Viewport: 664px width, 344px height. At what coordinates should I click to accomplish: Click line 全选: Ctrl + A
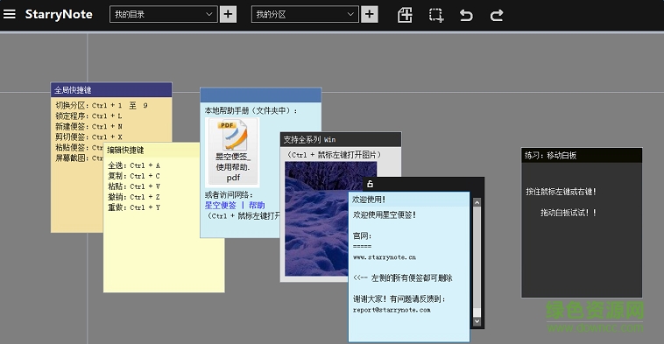pyautogui.click(x=134, y=165)
